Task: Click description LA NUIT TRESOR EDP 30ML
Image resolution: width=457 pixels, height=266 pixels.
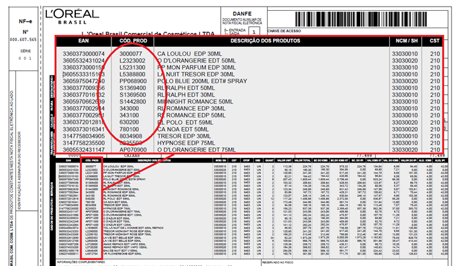Action: 196,75
